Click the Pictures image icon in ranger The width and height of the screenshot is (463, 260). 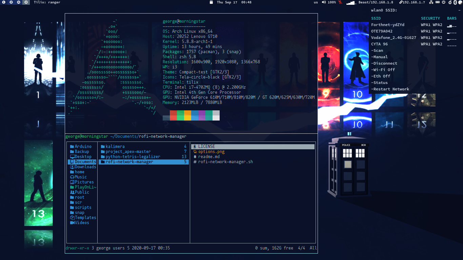point(72,182)
